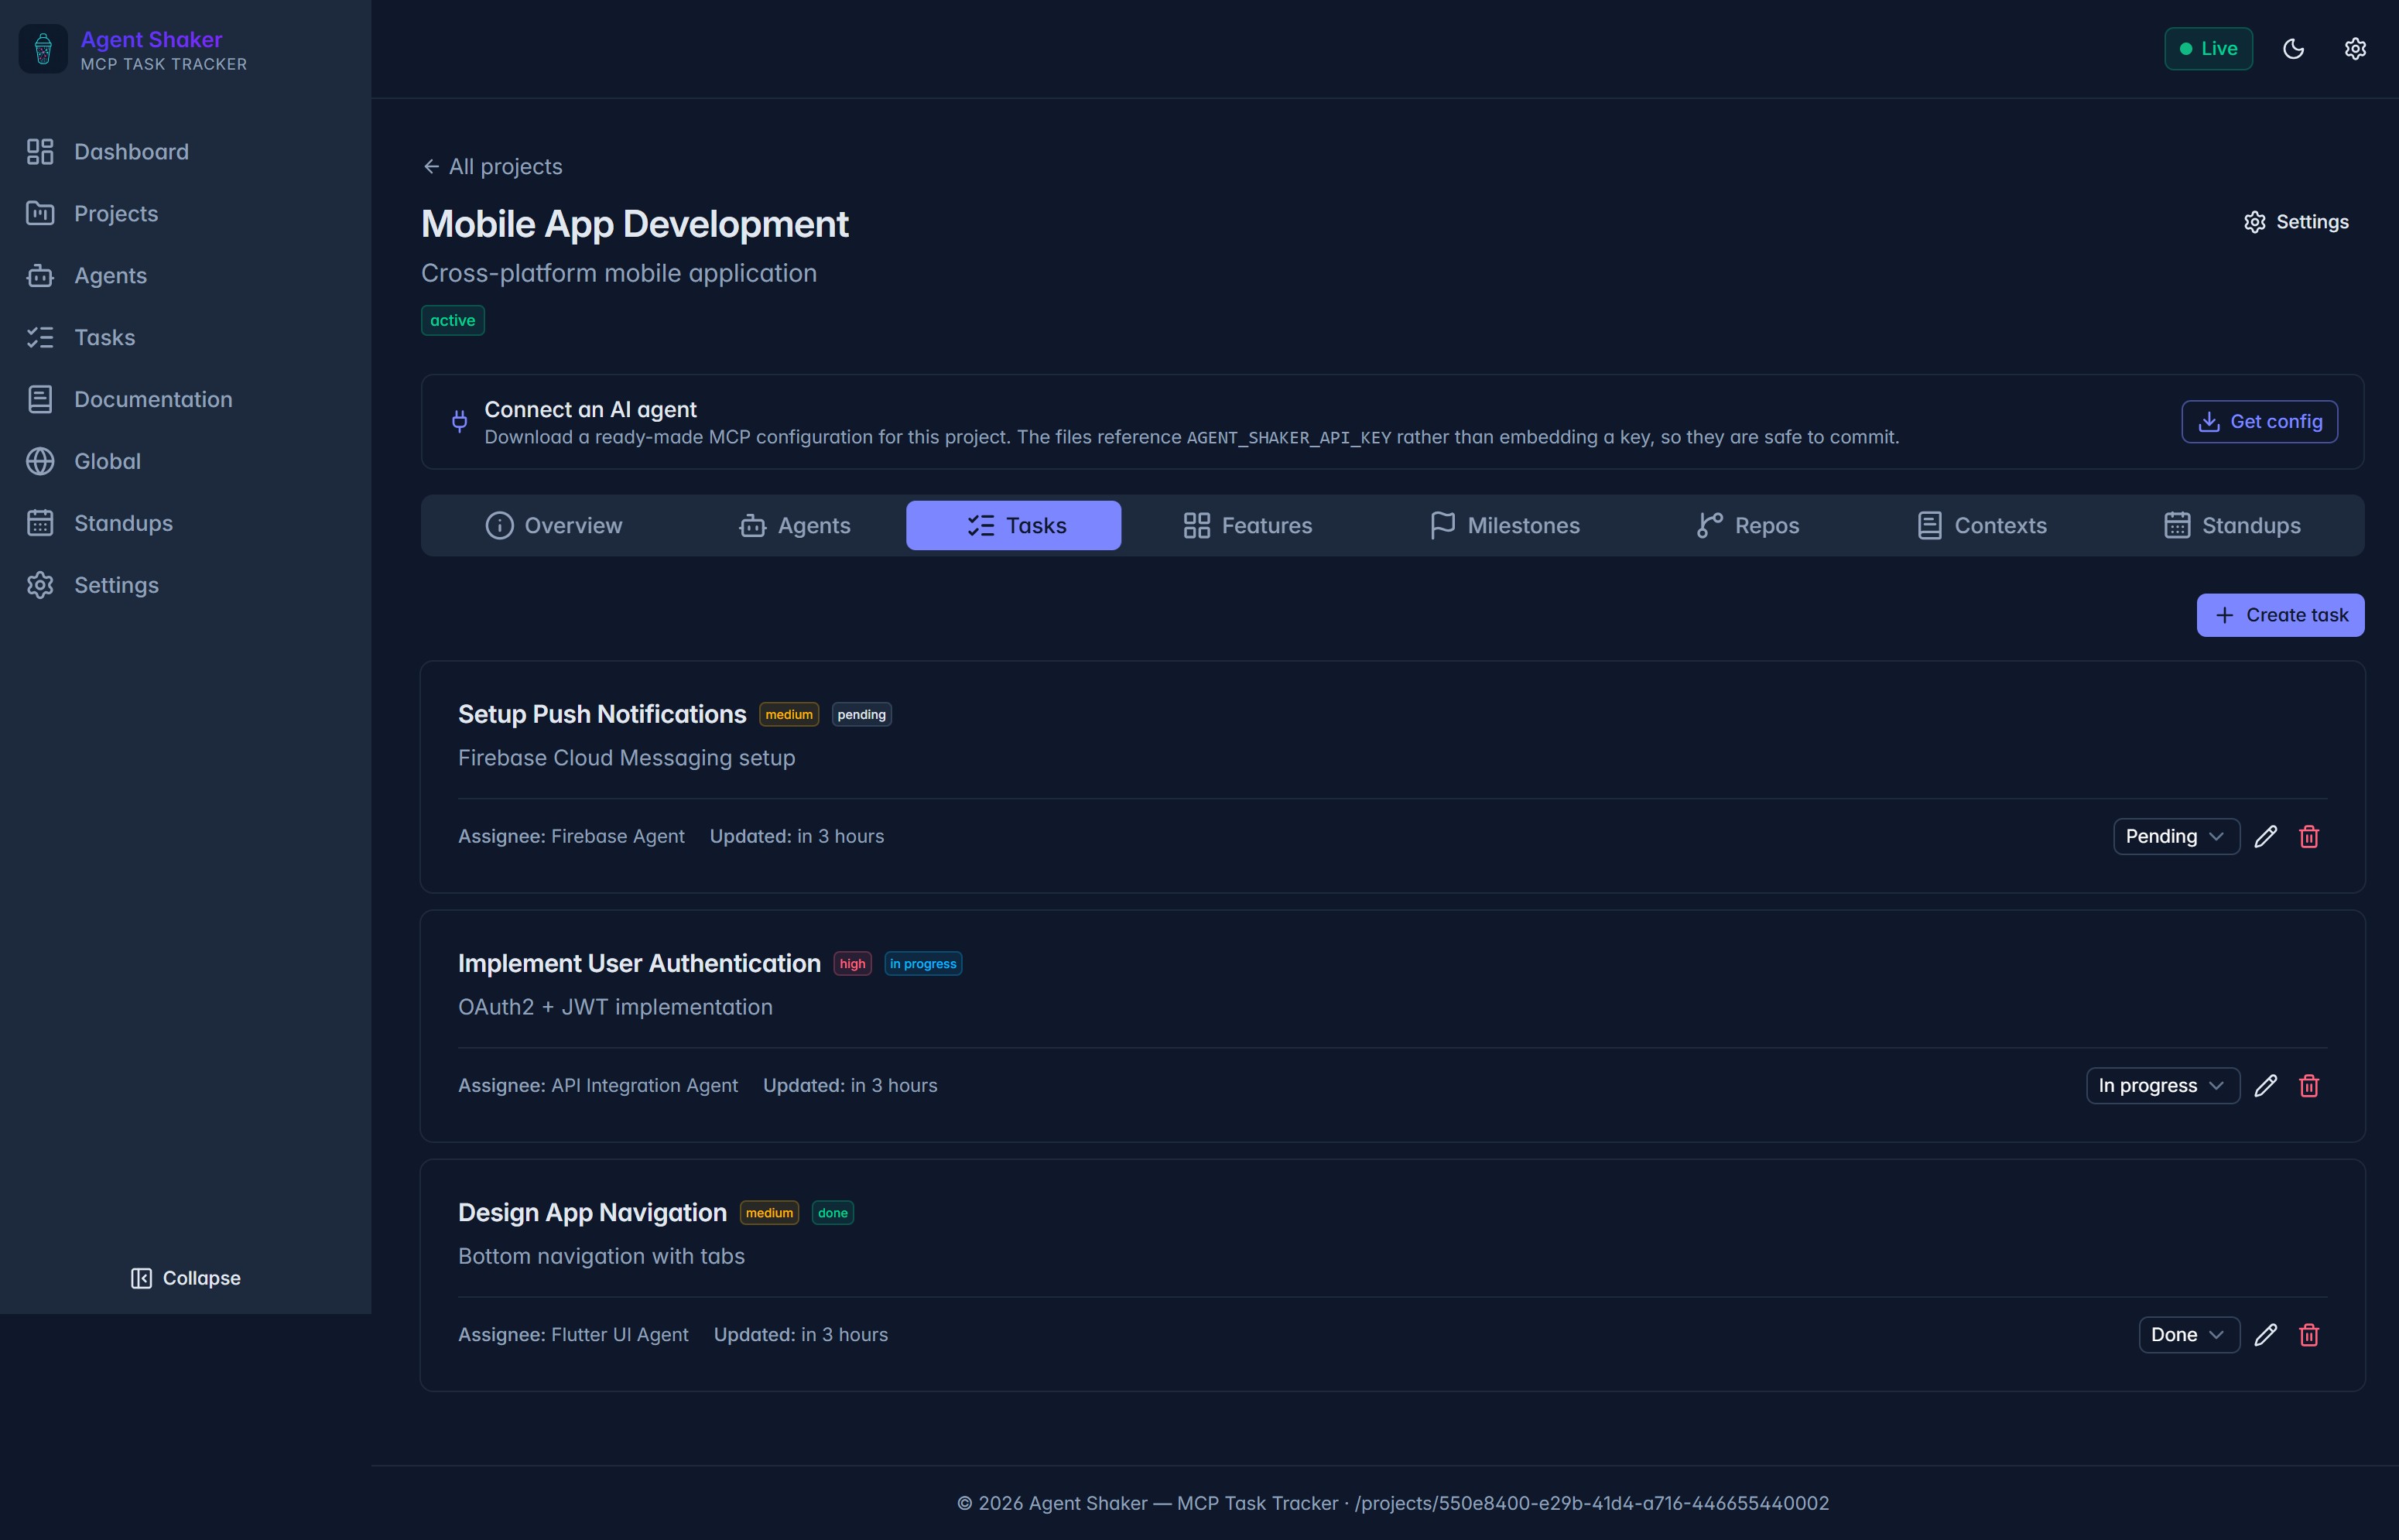Click the Implement User Authentication title
Viewport: 2399px width, 1540px height.
[x=639, y=964]
